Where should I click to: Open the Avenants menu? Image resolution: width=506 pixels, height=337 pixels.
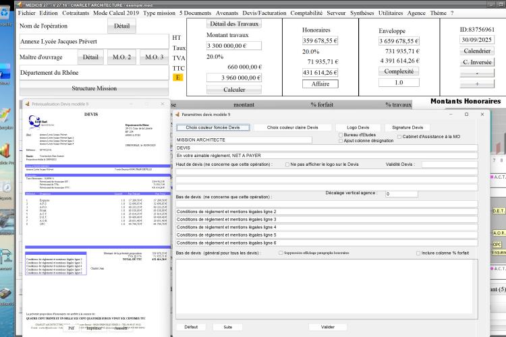click(x=227, y=13)
